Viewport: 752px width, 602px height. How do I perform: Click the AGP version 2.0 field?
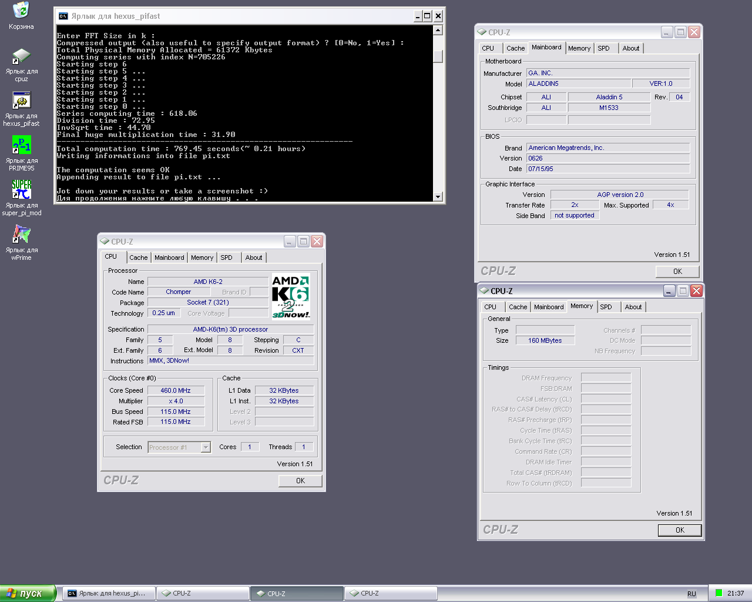(x=620, y=195)
